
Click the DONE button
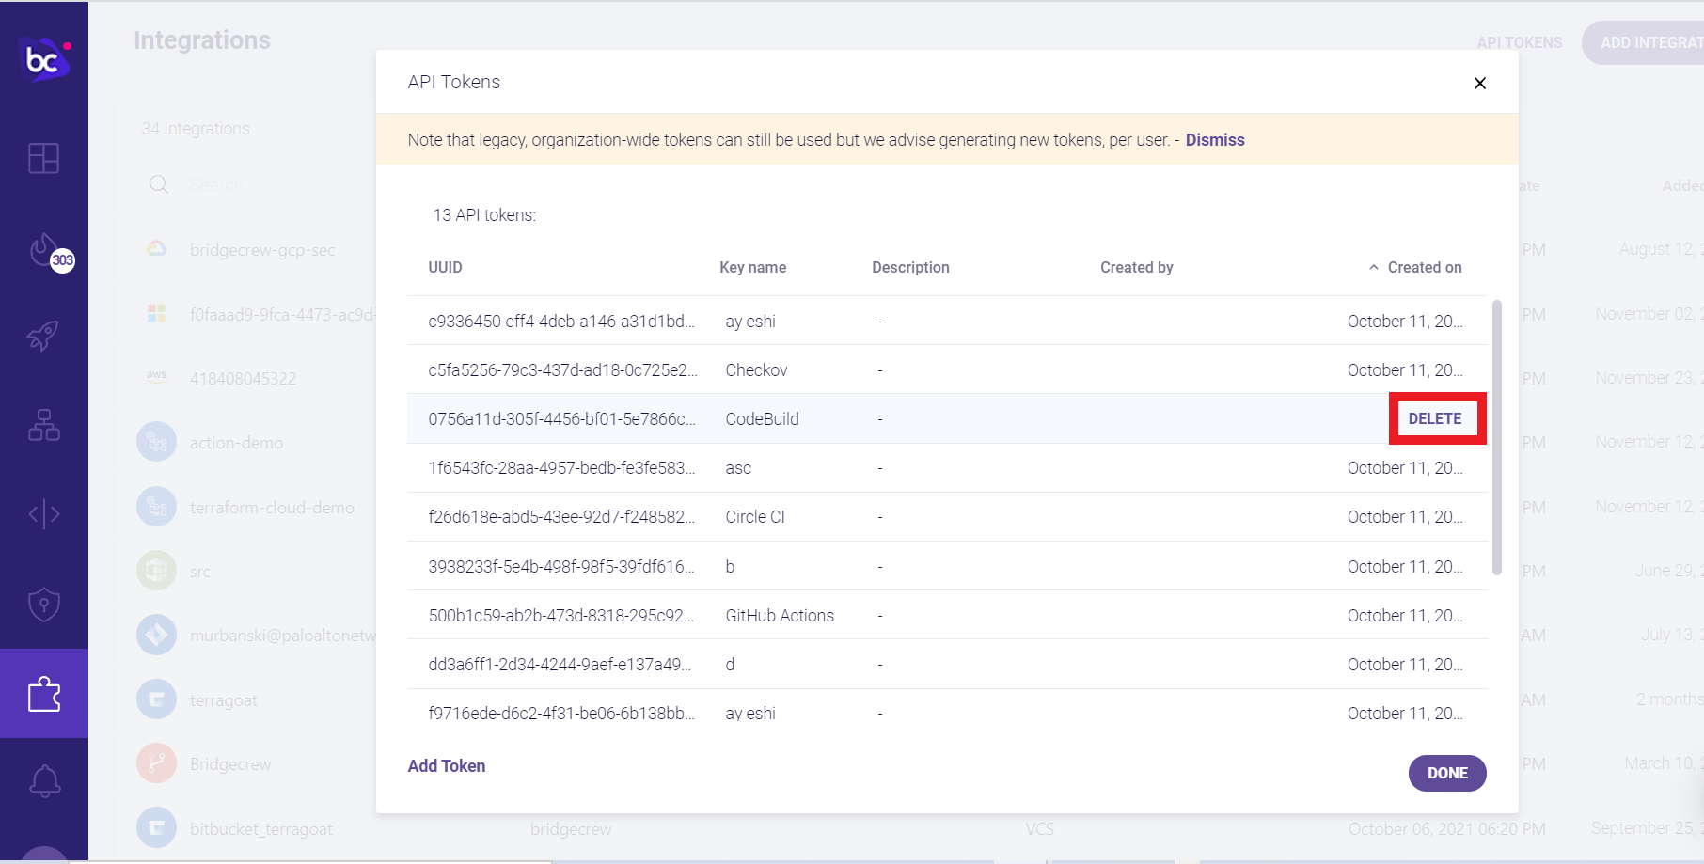(1447, 773)
